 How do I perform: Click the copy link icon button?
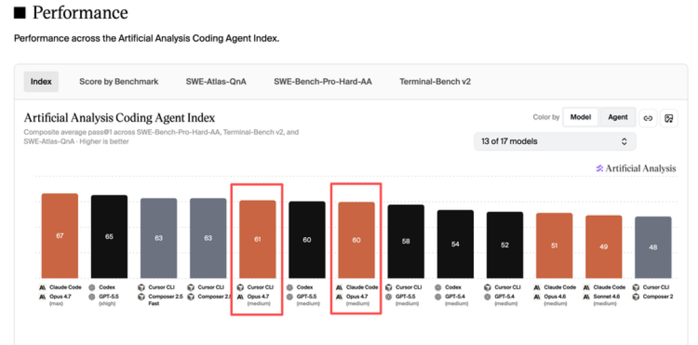coord(648,118)
